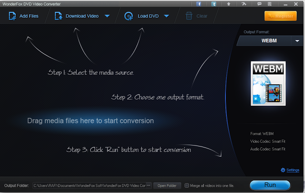Click the orange Register button
Viewport: 305px width, 193px height.
point(281,16)
